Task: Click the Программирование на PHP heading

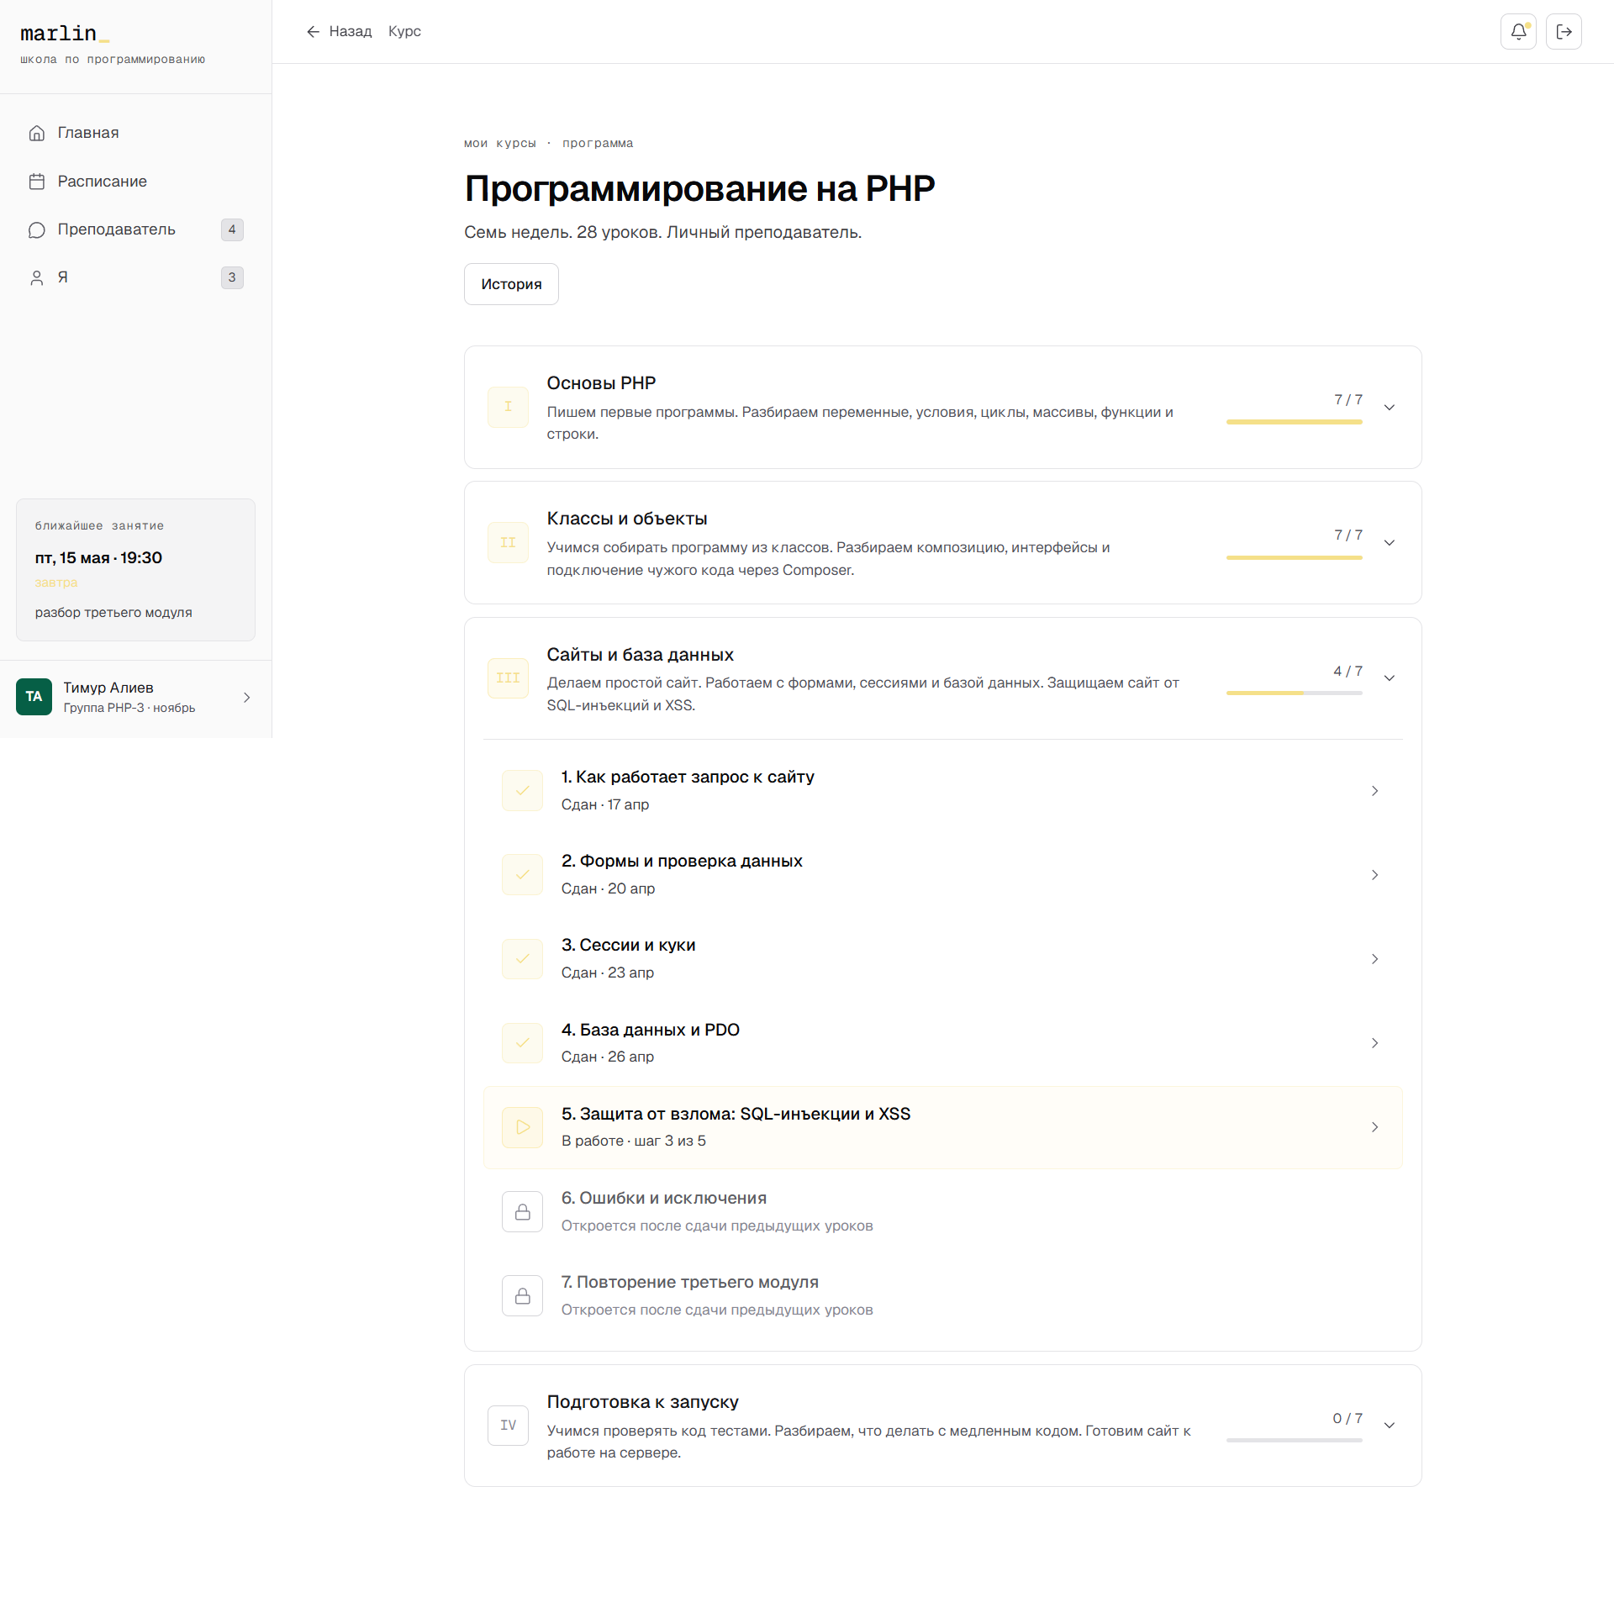Action: pos(699,188)
